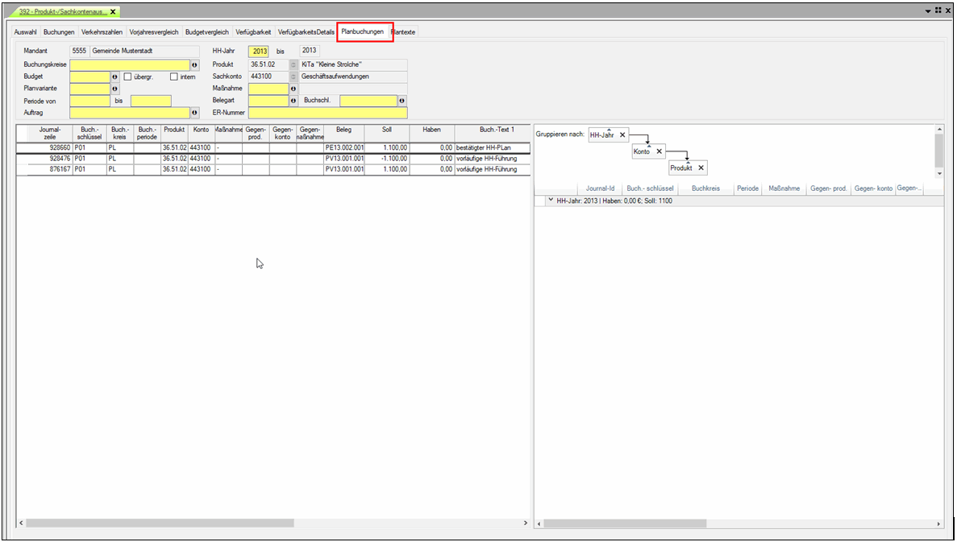The width and height of the screenshot is (957, 542).
Task: Sort by the Soll column header
Action: coord(386,129)
